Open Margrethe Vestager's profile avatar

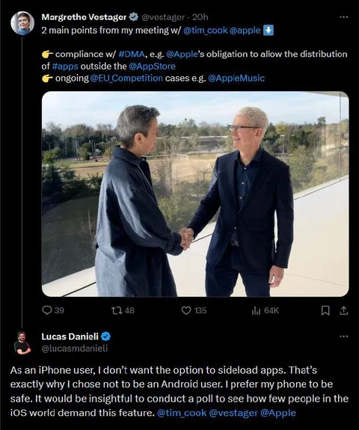[22, 23]
